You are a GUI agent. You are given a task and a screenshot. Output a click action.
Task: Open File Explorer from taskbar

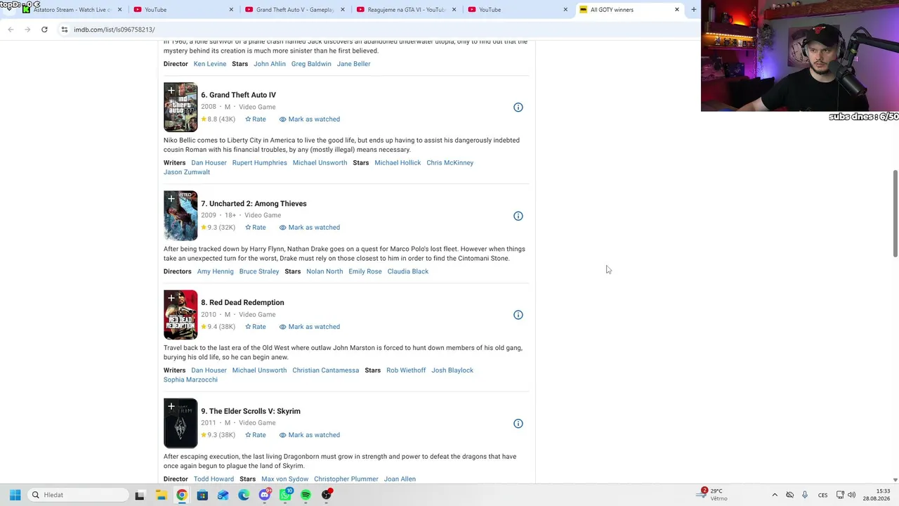pos(161,495)
